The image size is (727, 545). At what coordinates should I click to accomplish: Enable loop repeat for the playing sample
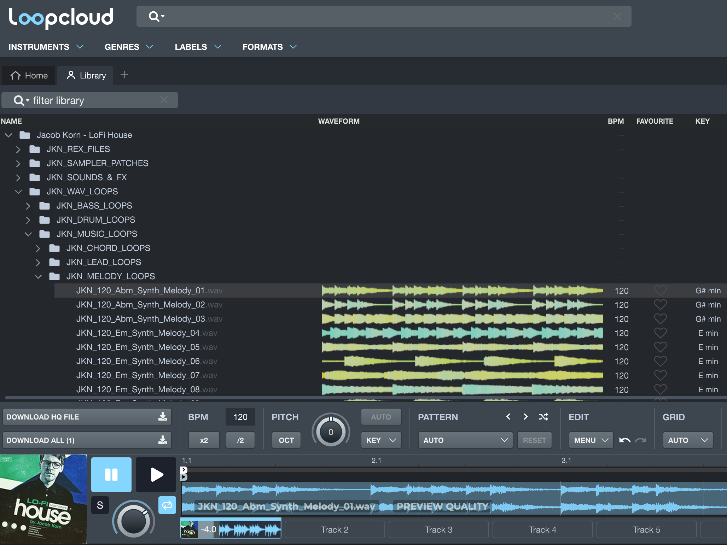coord(167,505)
